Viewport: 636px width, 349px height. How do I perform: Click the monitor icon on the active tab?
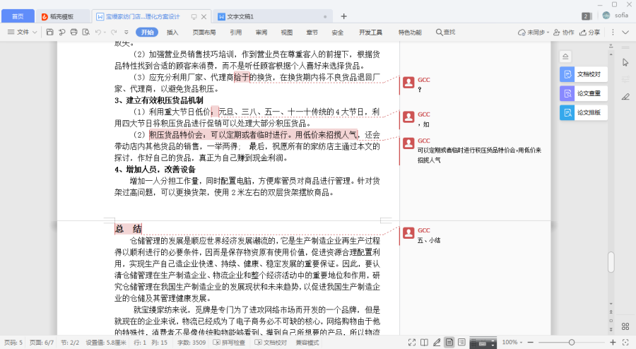coord(194,17)
